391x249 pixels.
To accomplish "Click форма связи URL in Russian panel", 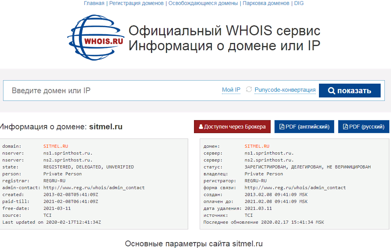I will pos(295,188).
